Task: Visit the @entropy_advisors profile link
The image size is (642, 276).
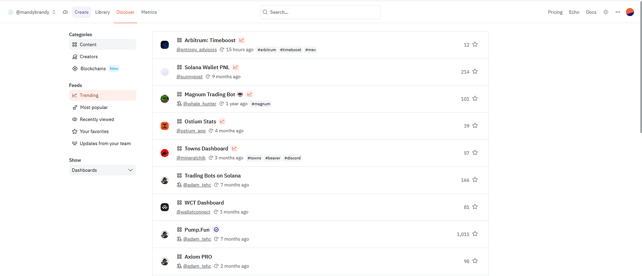Action: (x=197, y=49)
